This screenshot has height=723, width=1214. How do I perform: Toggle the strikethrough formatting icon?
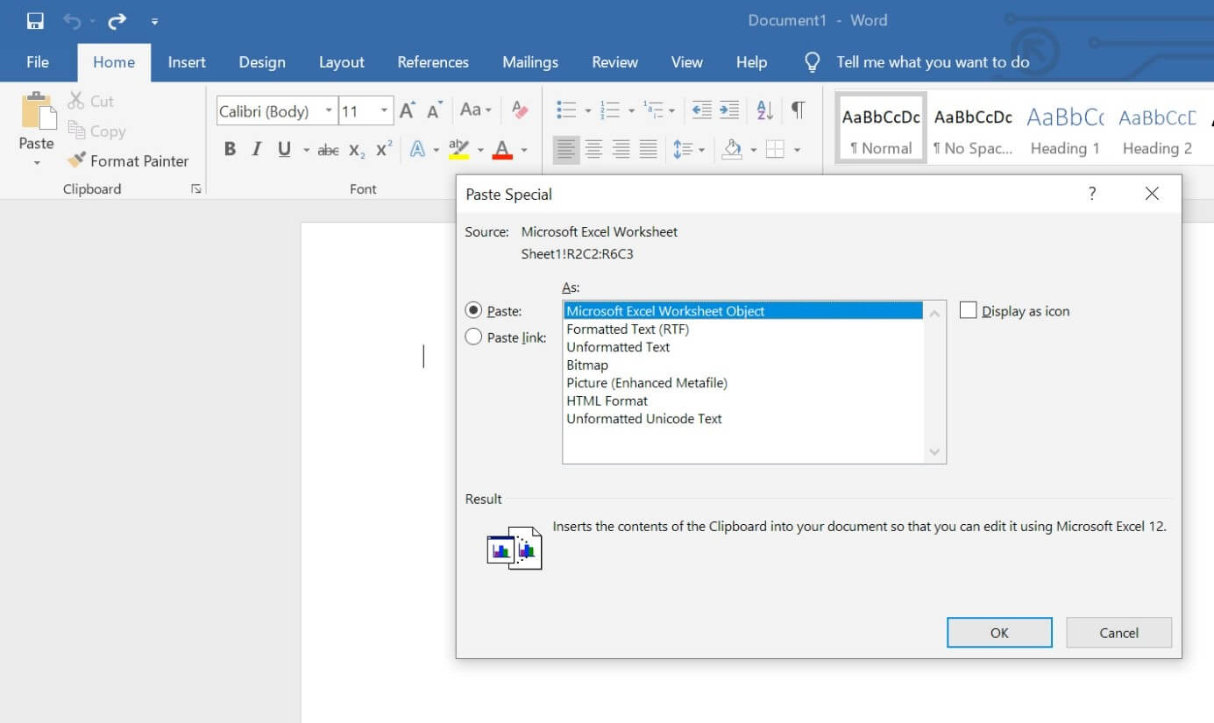tap(327, 149)
